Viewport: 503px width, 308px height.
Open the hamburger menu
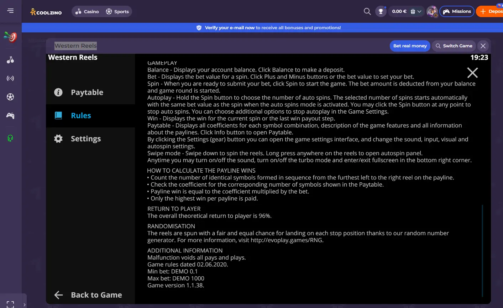(x=10, y=11)
